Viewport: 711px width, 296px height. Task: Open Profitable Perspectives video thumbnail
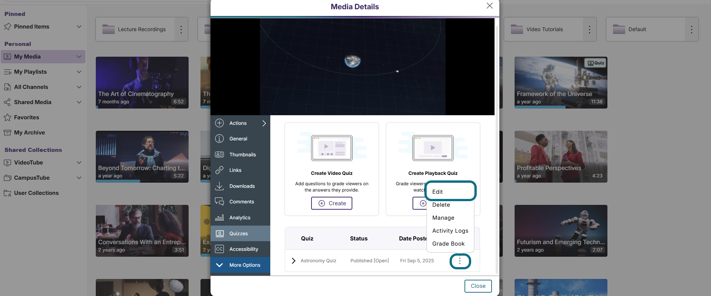tap(561, 157)
